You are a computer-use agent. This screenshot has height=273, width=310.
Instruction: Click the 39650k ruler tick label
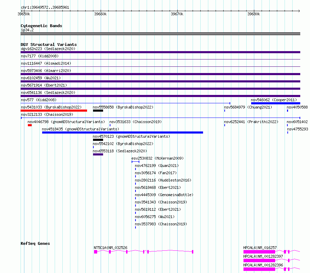tap(24, 14)
